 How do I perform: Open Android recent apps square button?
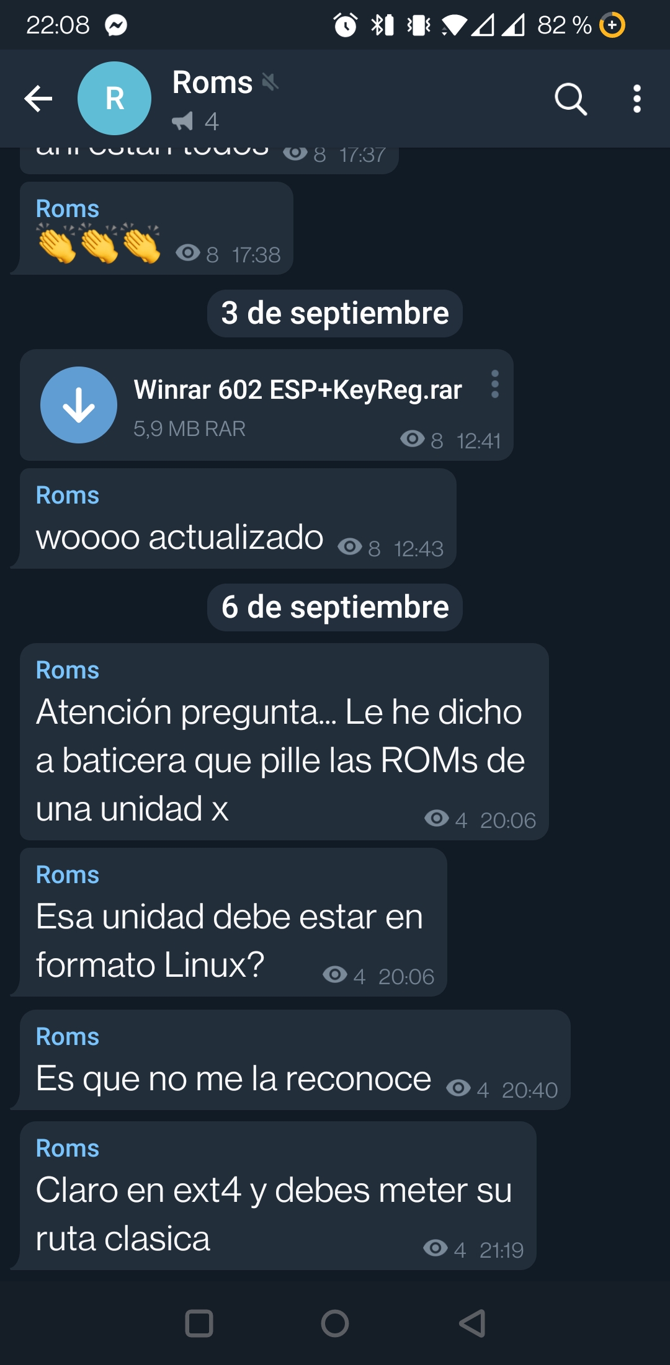[x=199, y=1323]
